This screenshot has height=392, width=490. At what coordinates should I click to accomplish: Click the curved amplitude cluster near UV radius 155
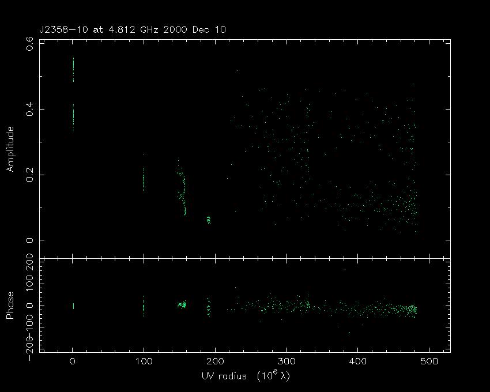182,187
